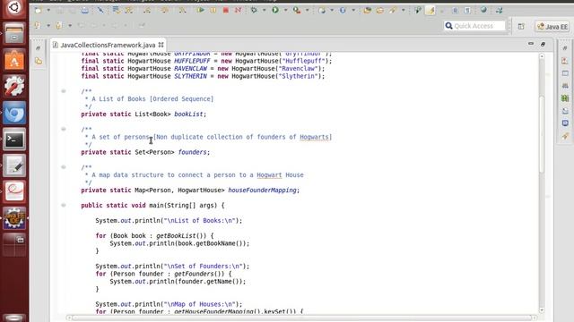Open the Run configurations dropdown arrow

[x=285, y=11]
